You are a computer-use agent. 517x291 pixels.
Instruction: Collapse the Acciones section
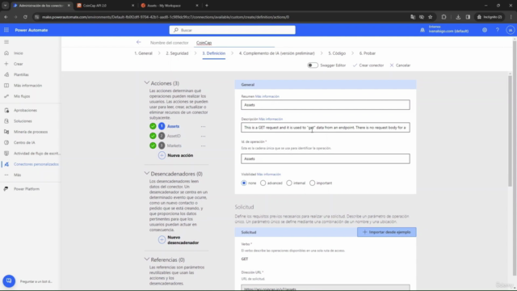coord(147,82)
